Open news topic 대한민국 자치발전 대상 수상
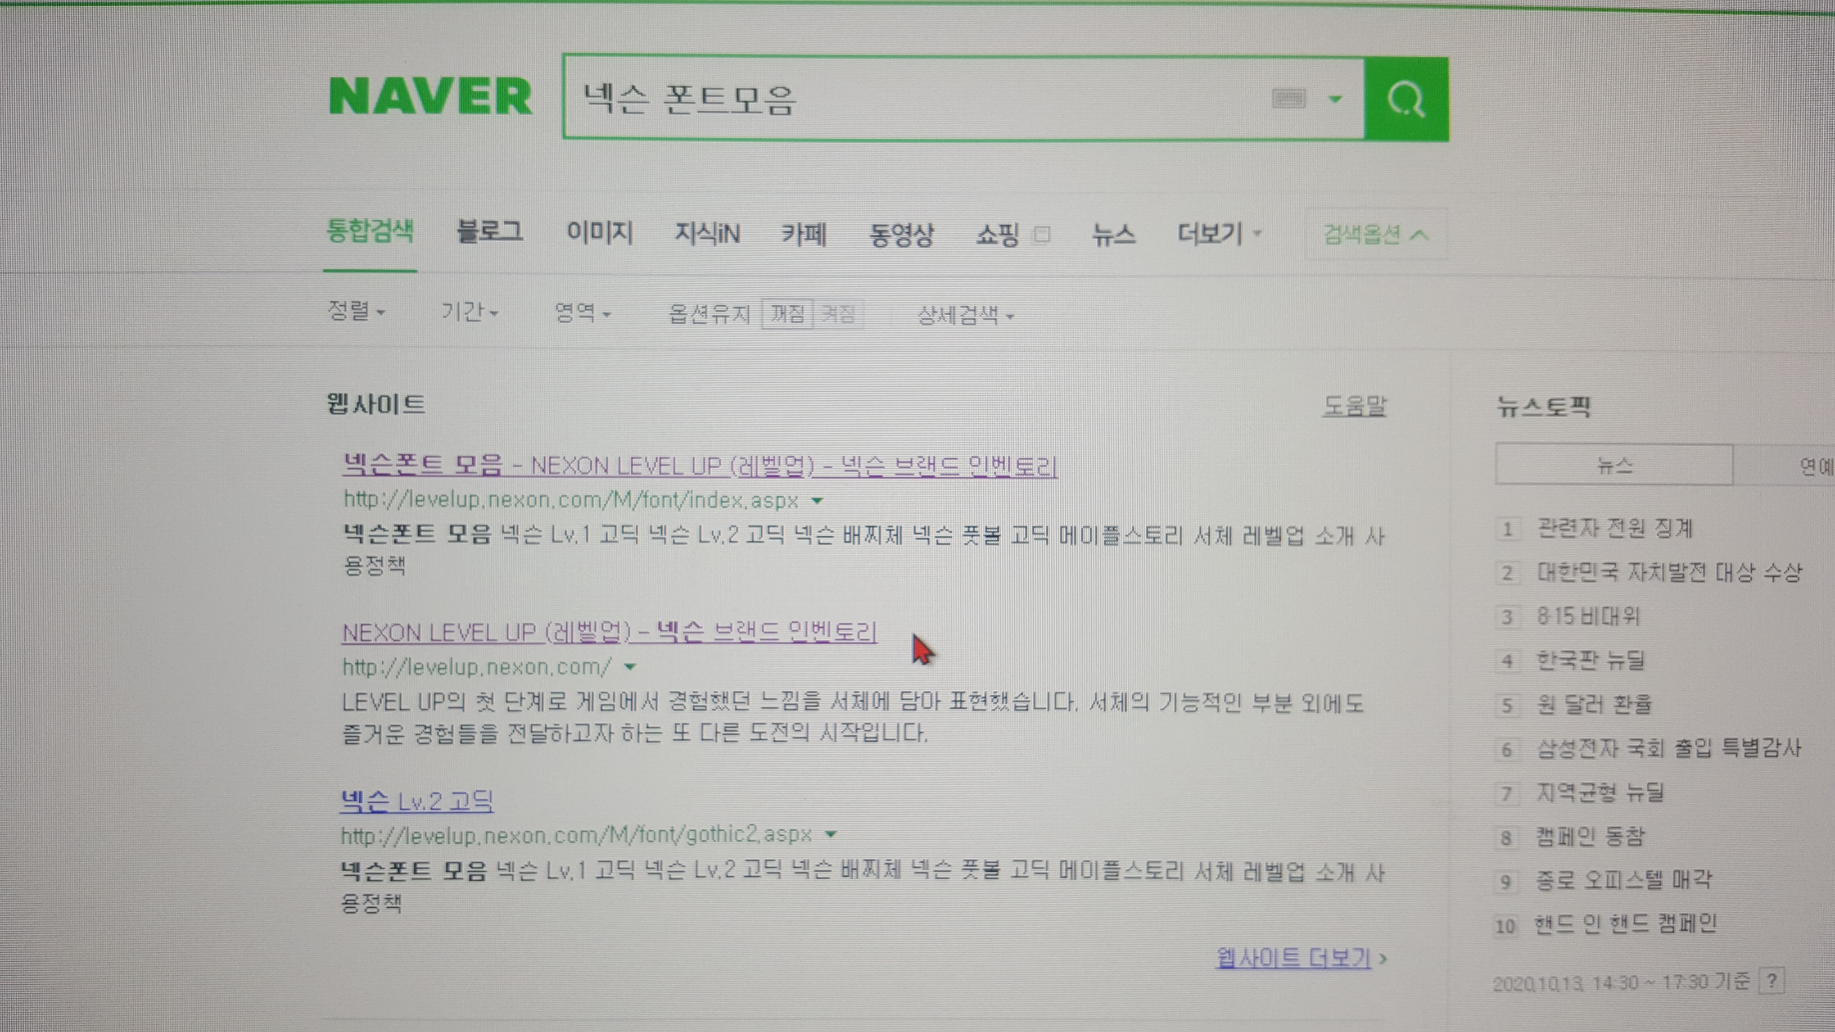This screenshot has height=1032, width=1835. coord(1670,572)
